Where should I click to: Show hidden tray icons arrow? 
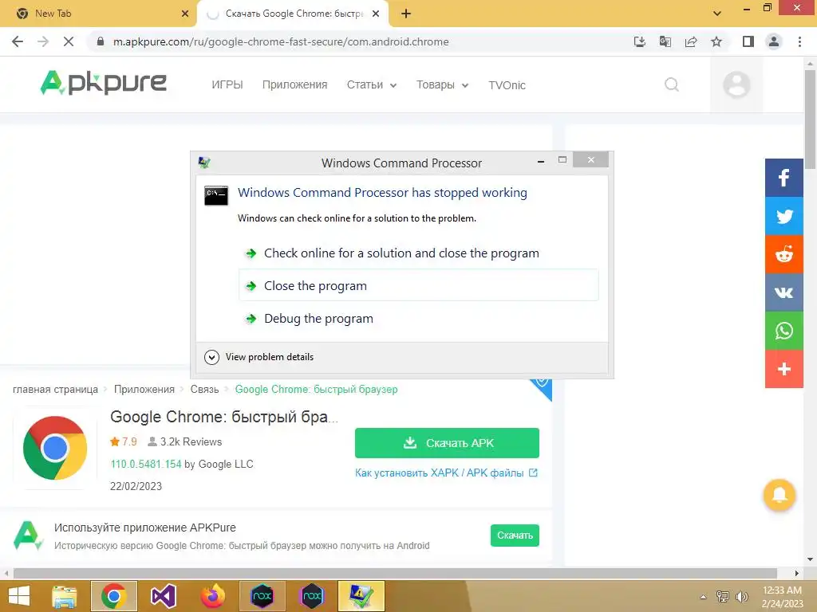point(704,596)
